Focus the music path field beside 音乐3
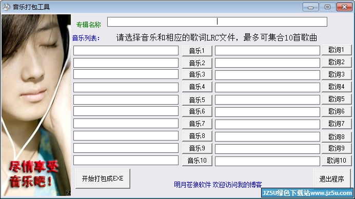Screen dimensions: 355x199 click(126, 74)
